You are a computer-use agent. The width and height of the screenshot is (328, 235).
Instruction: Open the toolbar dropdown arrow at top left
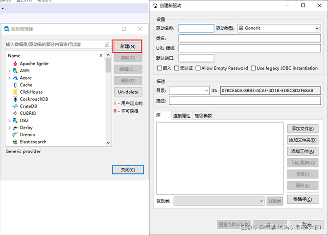click(3, 9)
